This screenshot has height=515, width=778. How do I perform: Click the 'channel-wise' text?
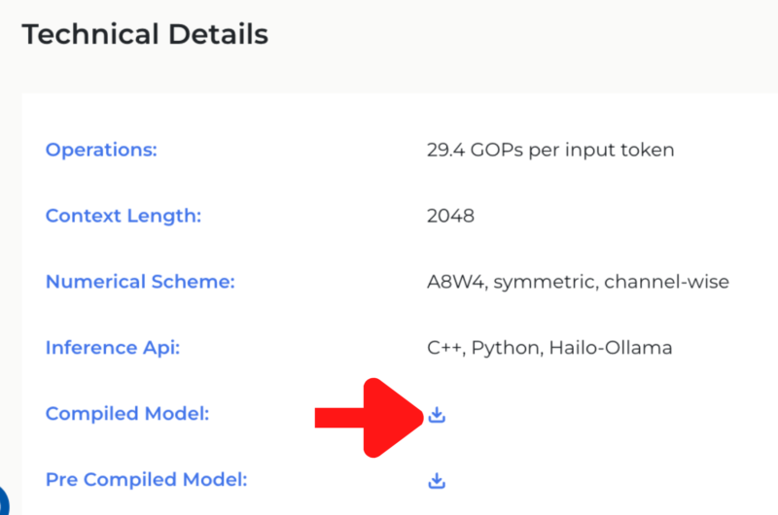pyautogui.click(x=666, y=282)
